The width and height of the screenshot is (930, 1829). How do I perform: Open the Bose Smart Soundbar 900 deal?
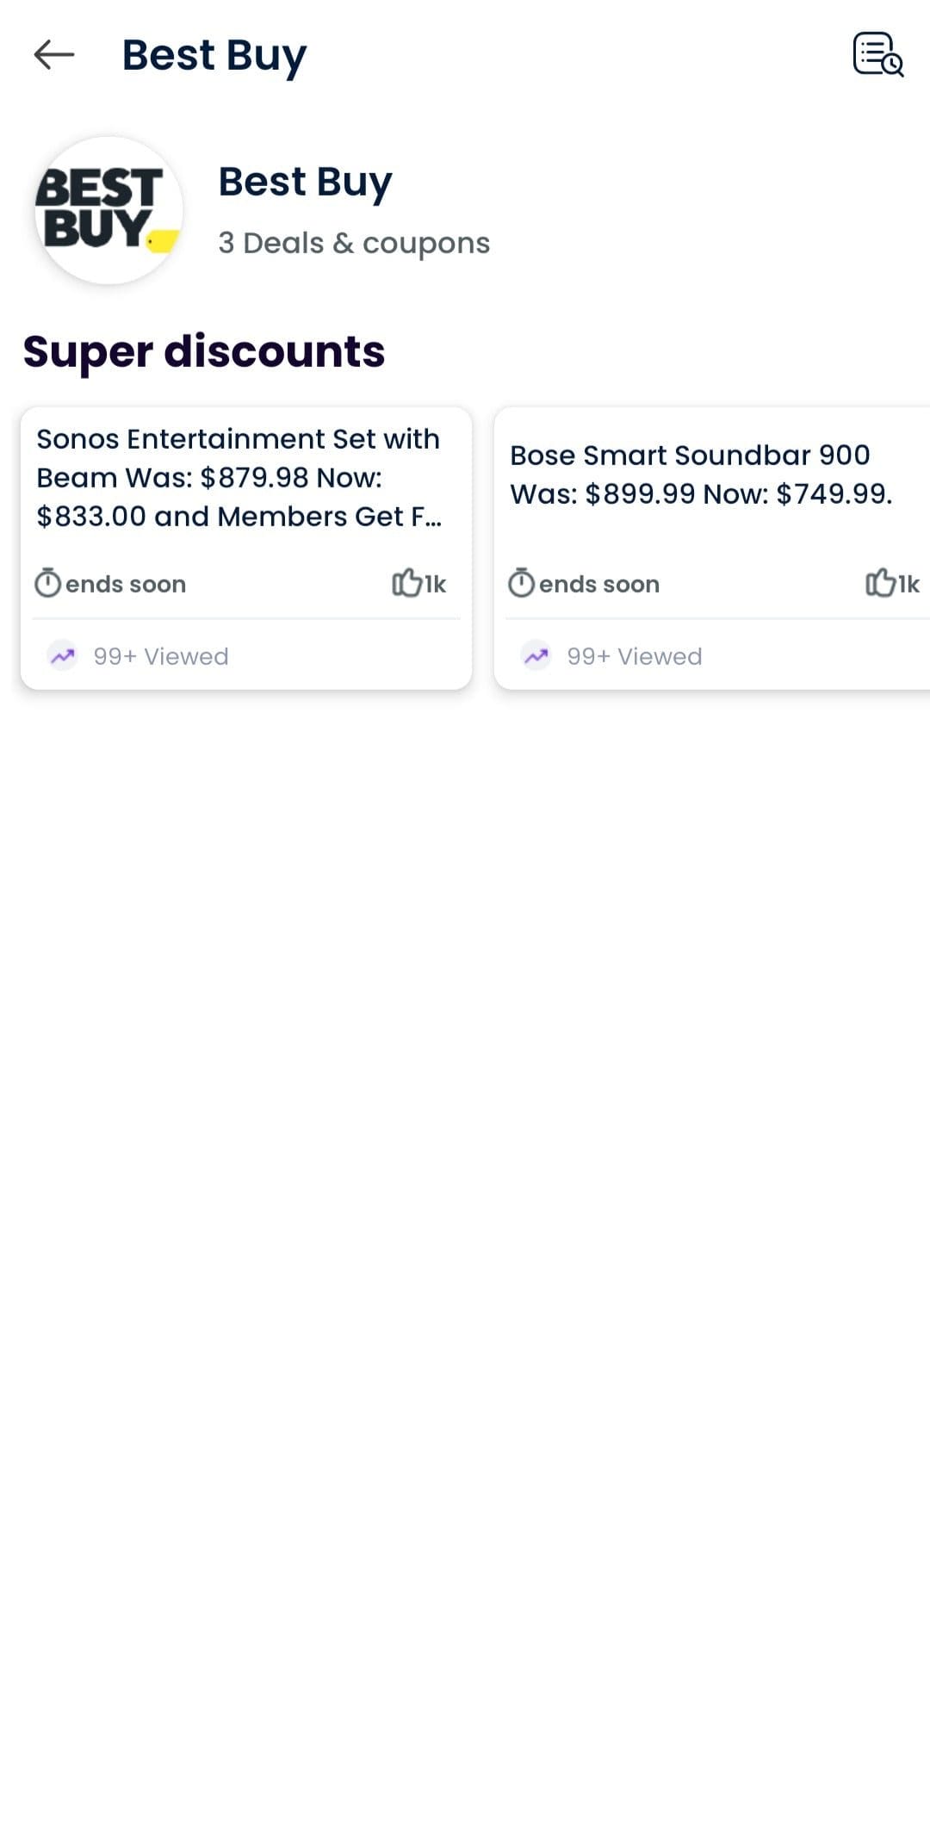pyautogui.click(x=701, y=474)
